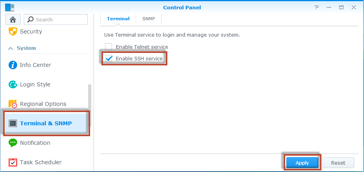Screen dimensions: 364x172
Task: Click the Regional Options map icon
Action: point(13,104)
